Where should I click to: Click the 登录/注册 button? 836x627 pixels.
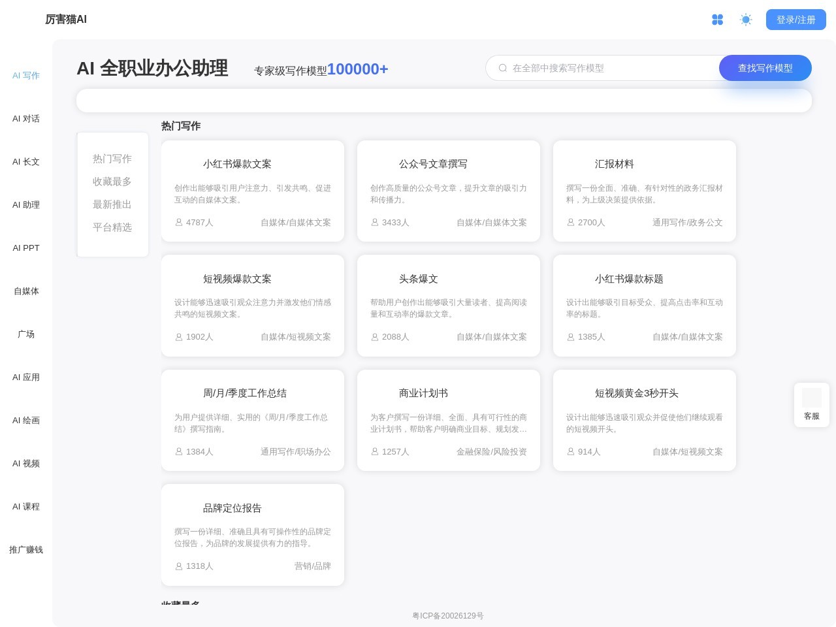click(796, 20)
